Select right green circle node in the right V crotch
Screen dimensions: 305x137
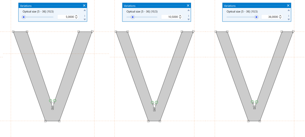(x=257, y=102)
